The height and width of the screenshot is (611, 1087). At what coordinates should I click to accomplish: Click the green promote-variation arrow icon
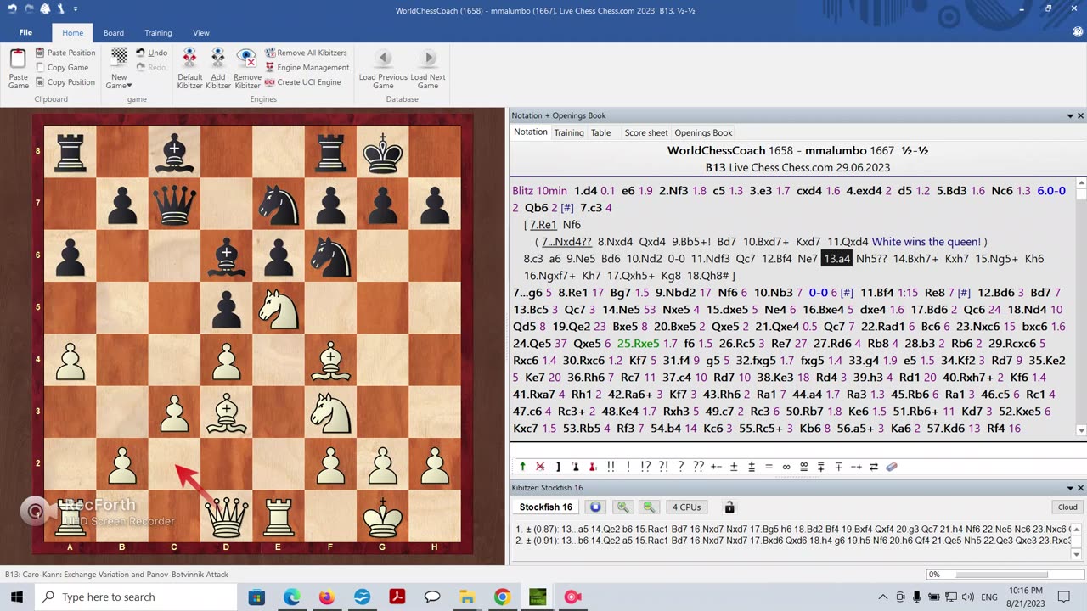click(522, 466)
